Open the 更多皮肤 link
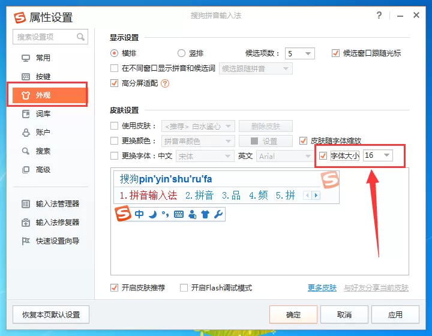 (322, 288)
